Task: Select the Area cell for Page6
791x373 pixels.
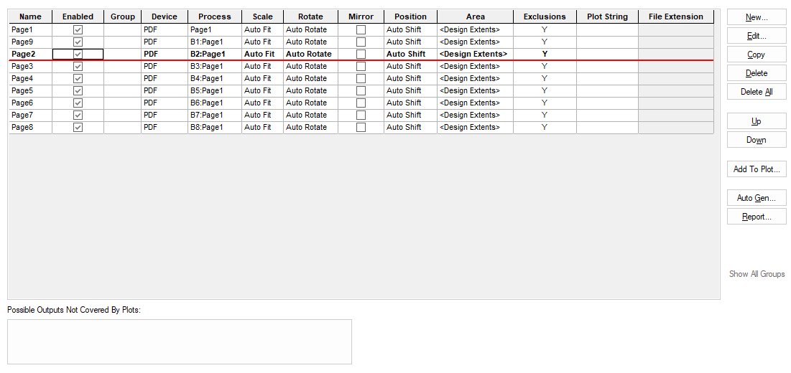Action: [x=474, y=103]
